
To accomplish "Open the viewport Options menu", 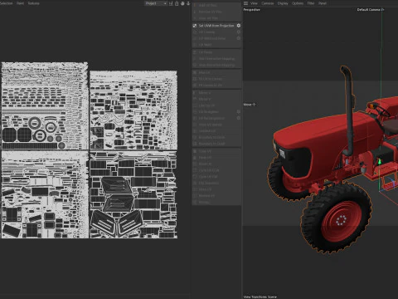I will coord(298,3).
